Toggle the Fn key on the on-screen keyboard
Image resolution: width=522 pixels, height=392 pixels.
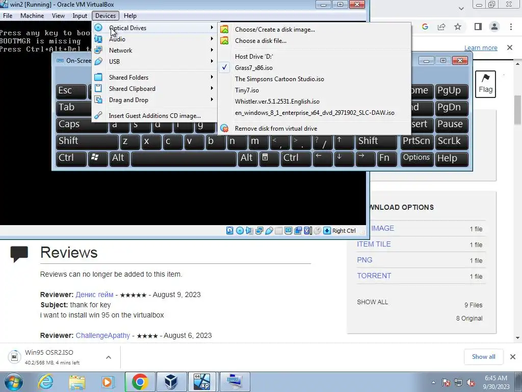tap(386, 158)
